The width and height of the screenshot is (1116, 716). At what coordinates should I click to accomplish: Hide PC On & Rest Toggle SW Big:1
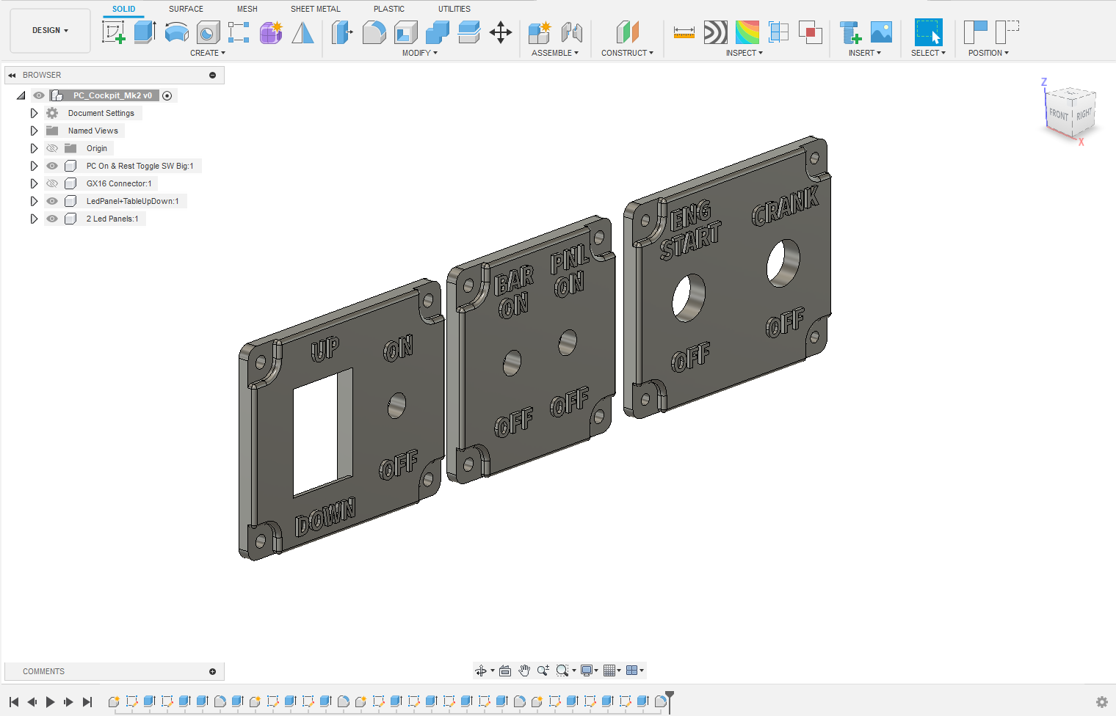[x=52, y=166]
